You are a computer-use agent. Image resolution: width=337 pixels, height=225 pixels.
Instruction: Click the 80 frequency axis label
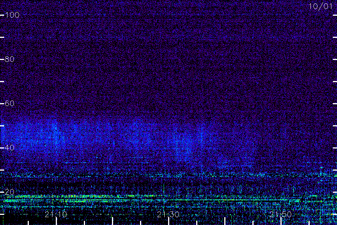tap(9, 59)
